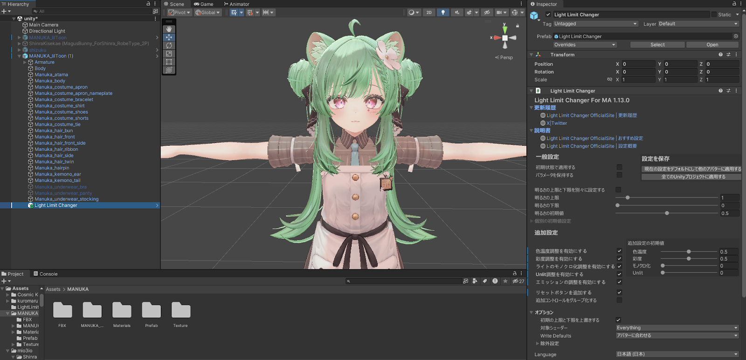The image size is (746, 360).
Task: Click the prefab Open button
Action: coord(712,45)
